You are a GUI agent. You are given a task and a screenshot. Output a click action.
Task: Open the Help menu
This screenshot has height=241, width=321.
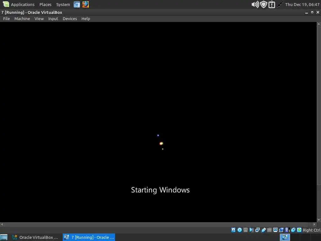pos(86,19)
